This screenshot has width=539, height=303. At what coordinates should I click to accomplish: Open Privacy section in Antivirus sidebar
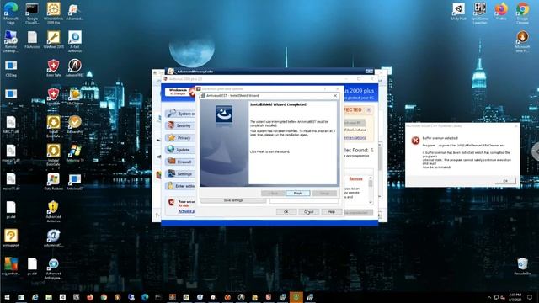click(x=181, y=138)
